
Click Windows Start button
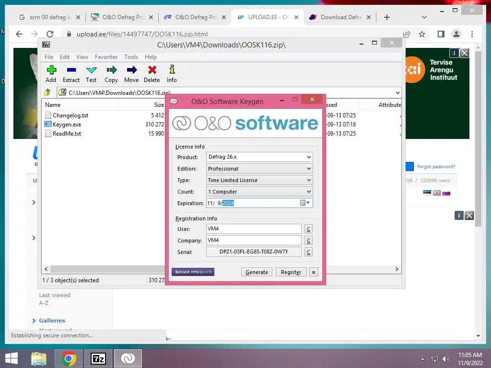[12, 358]
